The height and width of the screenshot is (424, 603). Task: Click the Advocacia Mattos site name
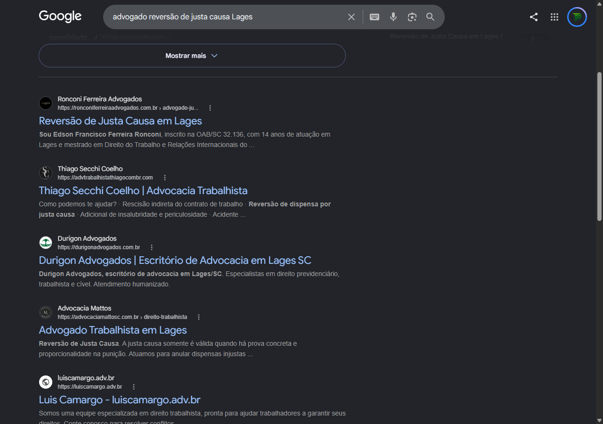(84, 308)
